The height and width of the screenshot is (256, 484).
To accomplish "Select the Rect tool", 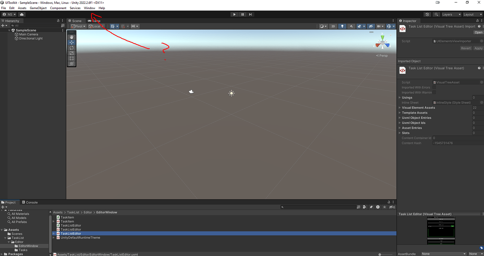I will coord(72,58).
